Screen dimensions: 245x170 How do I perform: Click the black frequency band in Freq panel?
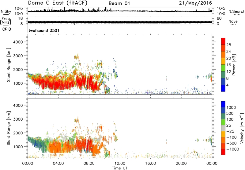point(120,22)
